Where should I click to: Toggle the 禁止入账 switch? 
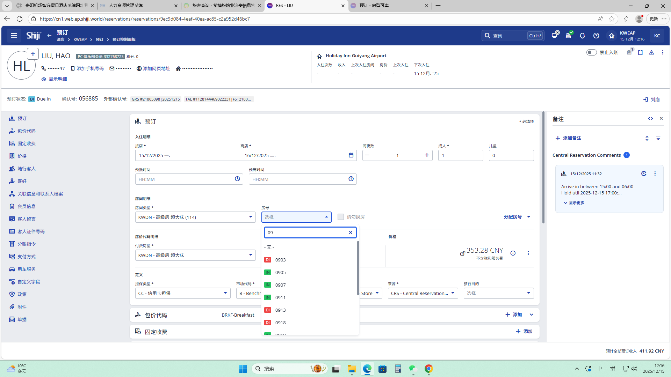click(591, 52)
